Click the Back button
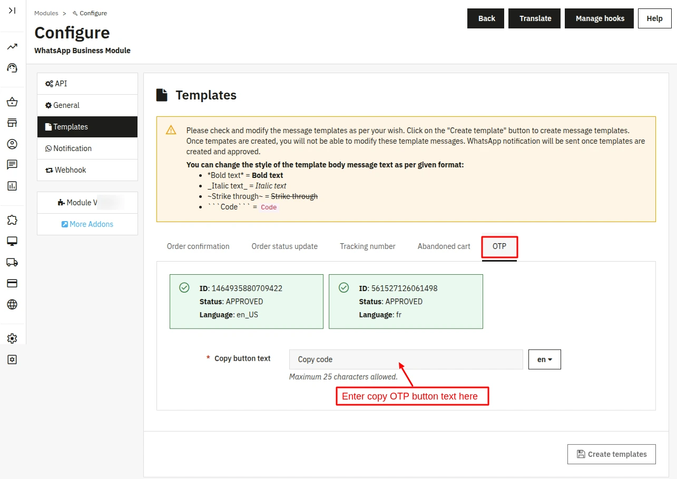677x479 pixels. [x=486, y=18]
